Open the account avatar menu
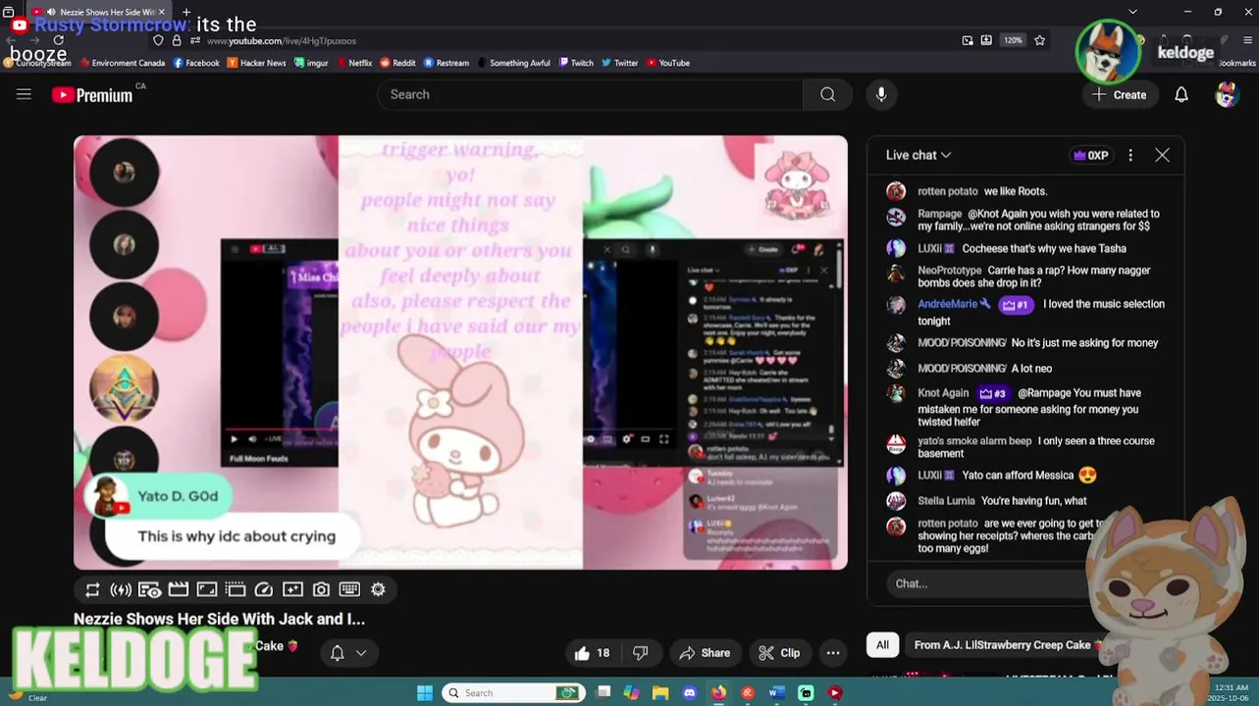Viewport: 1259px width, 706px height. 1227,94
